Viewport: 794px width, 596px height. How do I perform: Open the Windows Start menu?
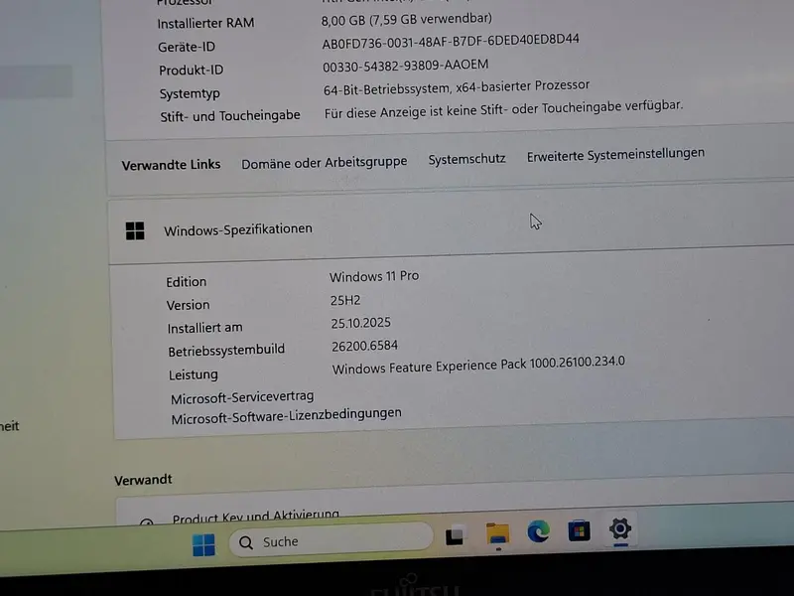click(204, 544)
